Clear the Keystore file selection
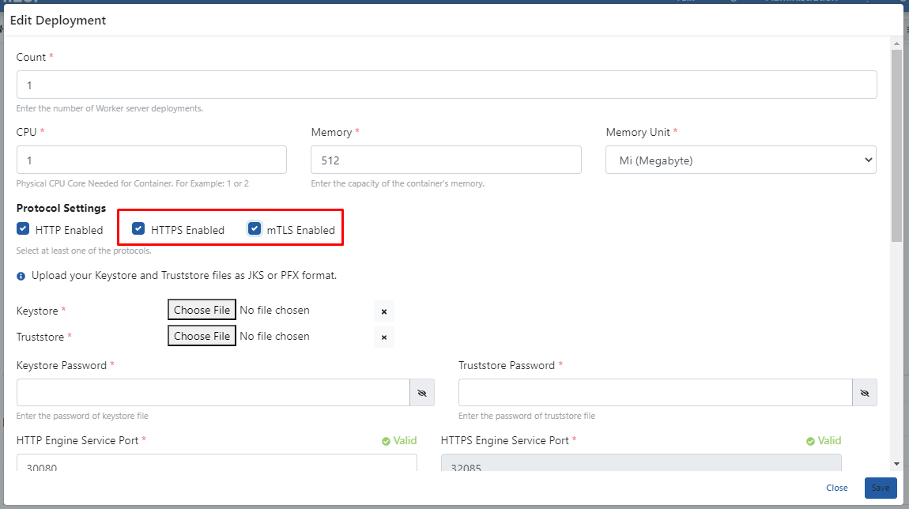 (384, 311)
